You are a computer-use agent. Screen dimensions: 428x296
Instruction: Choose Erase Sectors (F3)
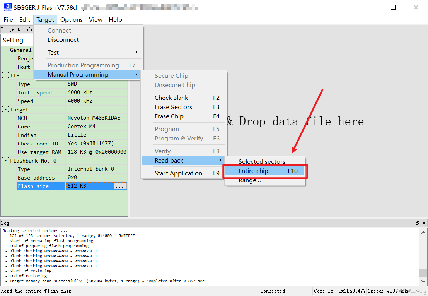click(184, 107)
